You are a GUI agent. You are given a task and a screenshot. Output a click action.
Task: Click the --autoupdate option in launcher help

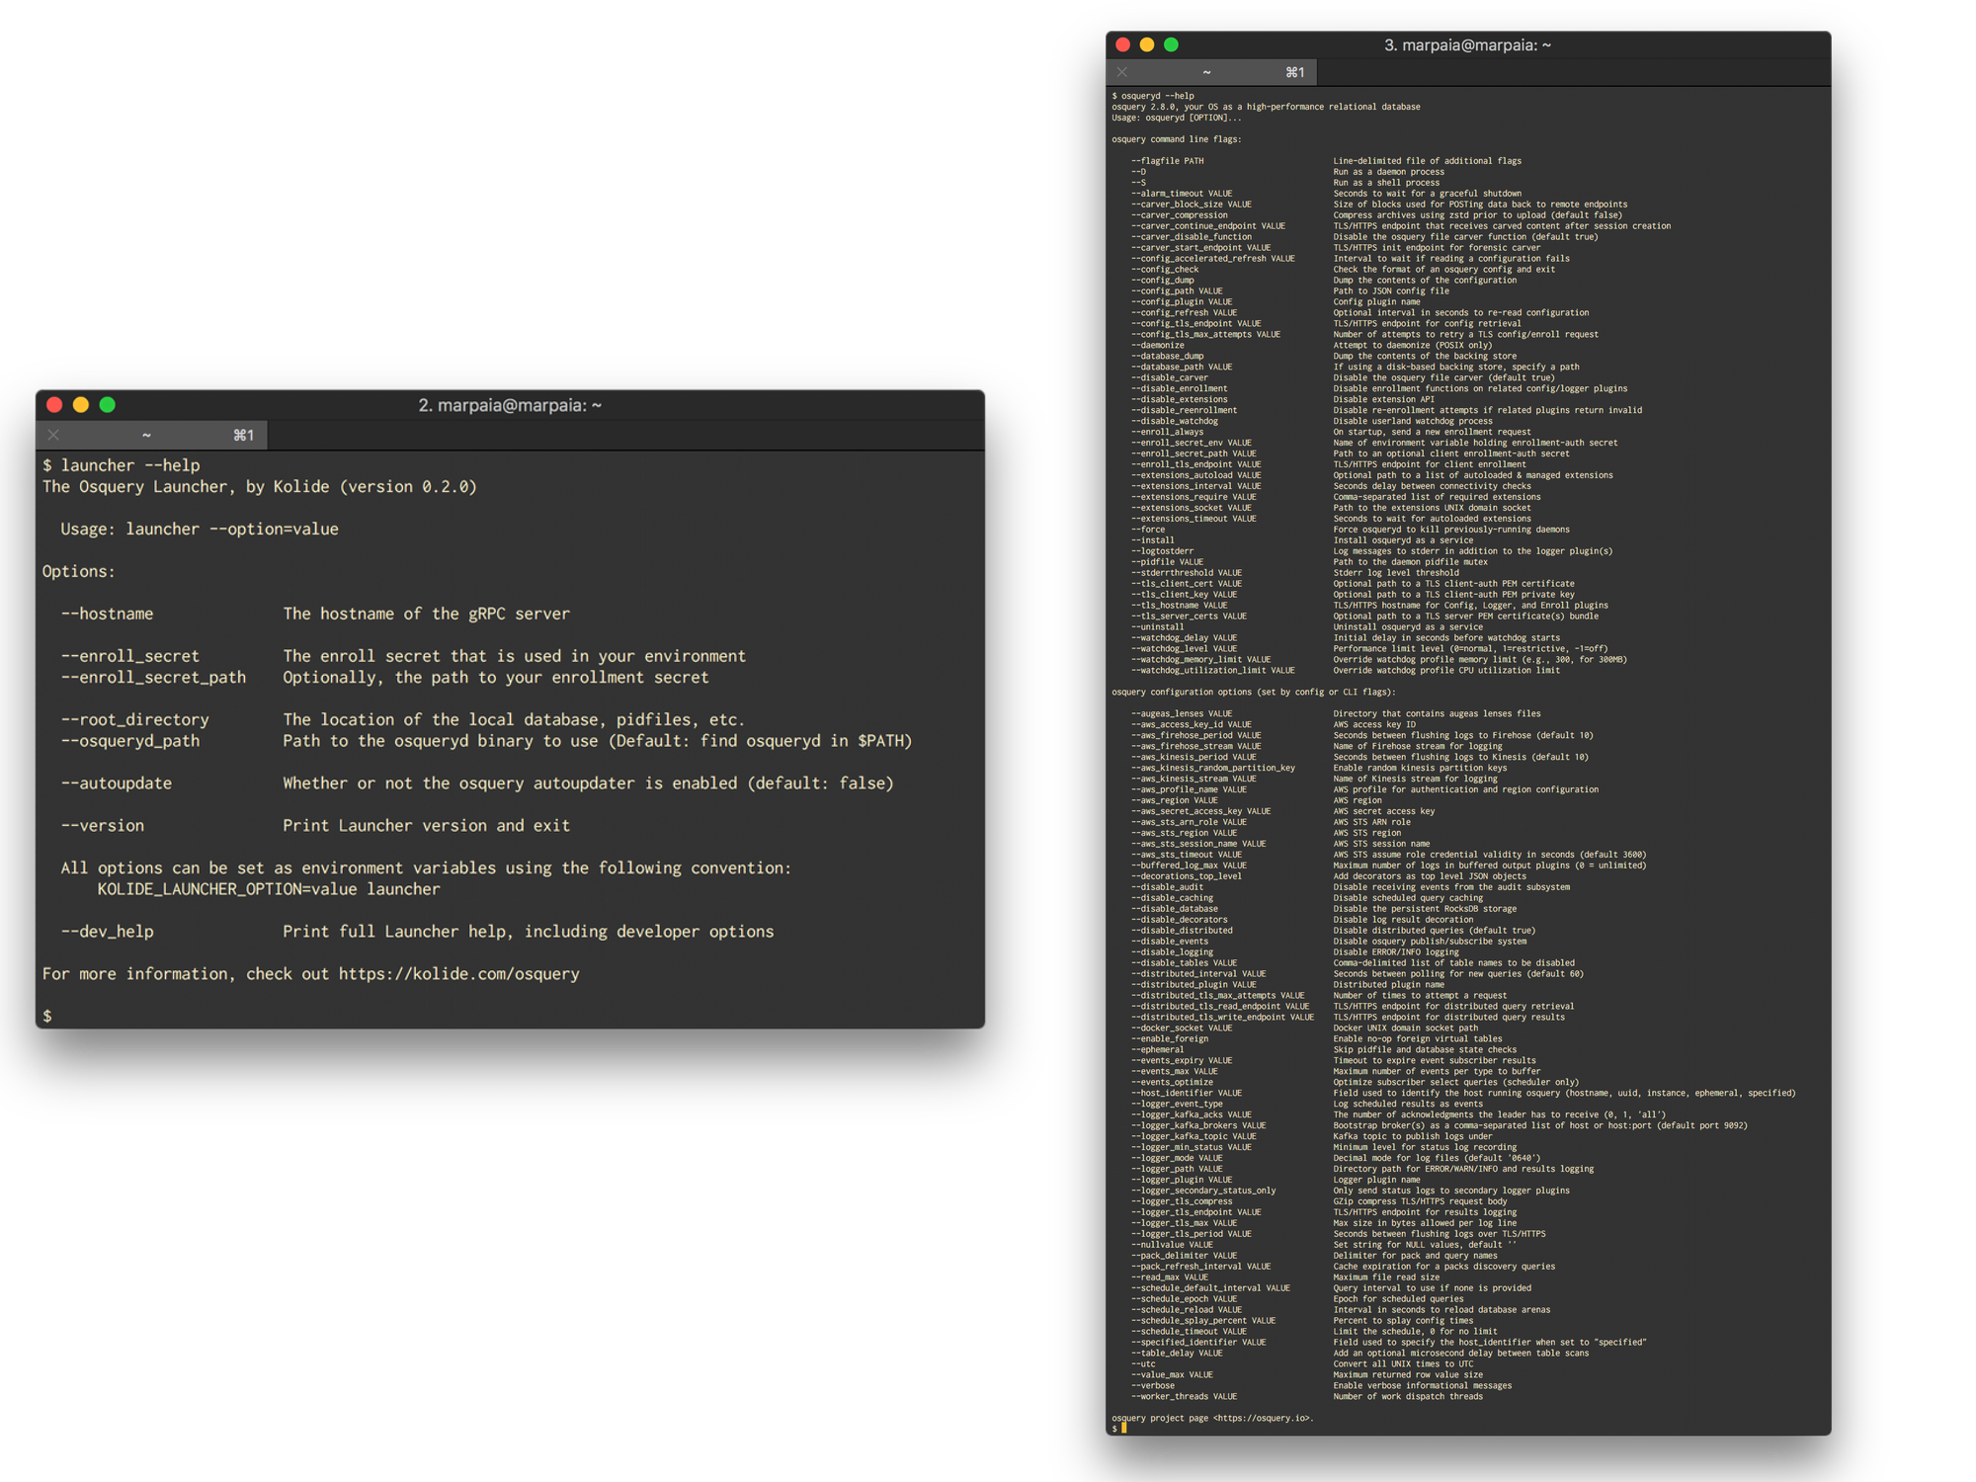pyautogui.click(x=117, y=783)
